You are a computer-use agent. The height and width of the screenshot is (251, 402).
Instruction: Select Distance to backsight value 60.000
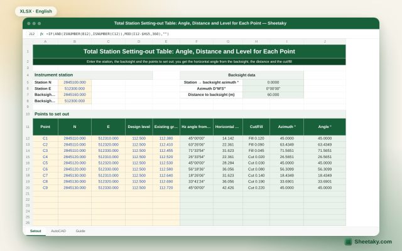(x=273, y=95)
